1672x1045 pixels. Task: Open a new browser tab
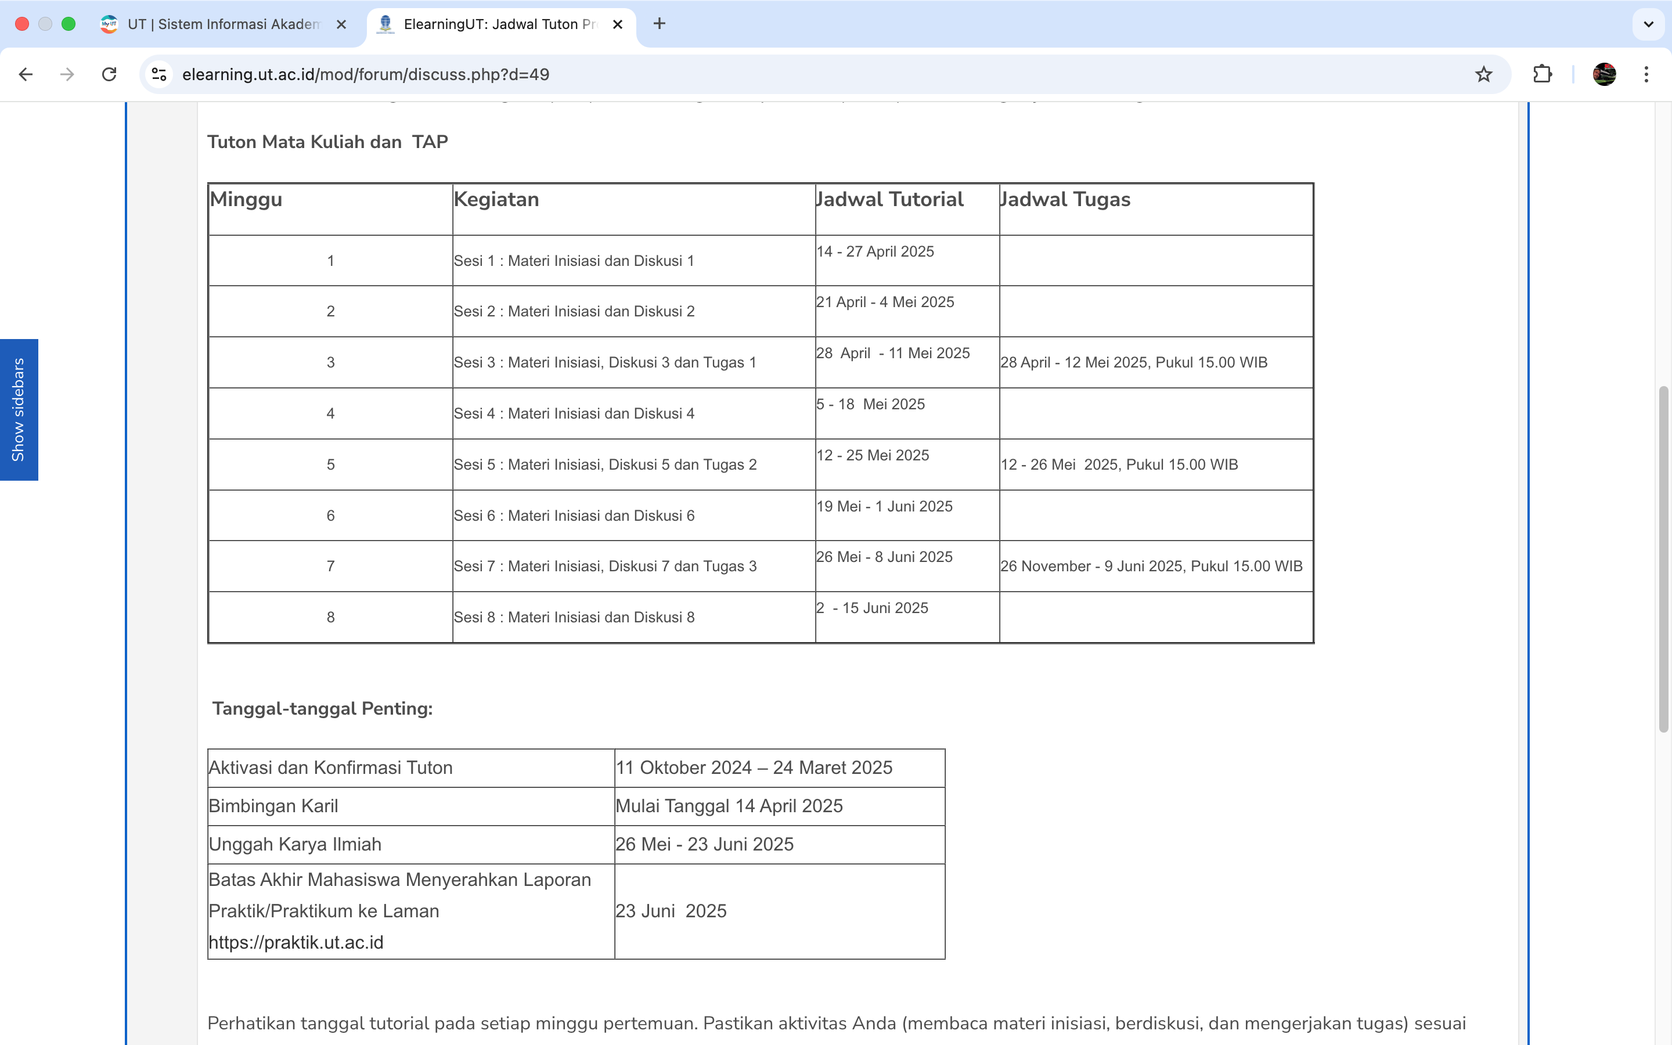coord(659,23)
